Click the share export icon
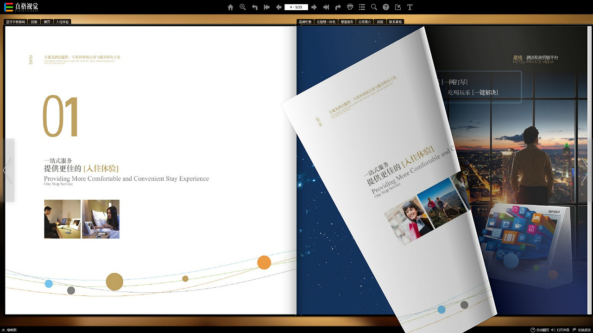This screenshot has width=593, height=333. (x=398, y=7)
